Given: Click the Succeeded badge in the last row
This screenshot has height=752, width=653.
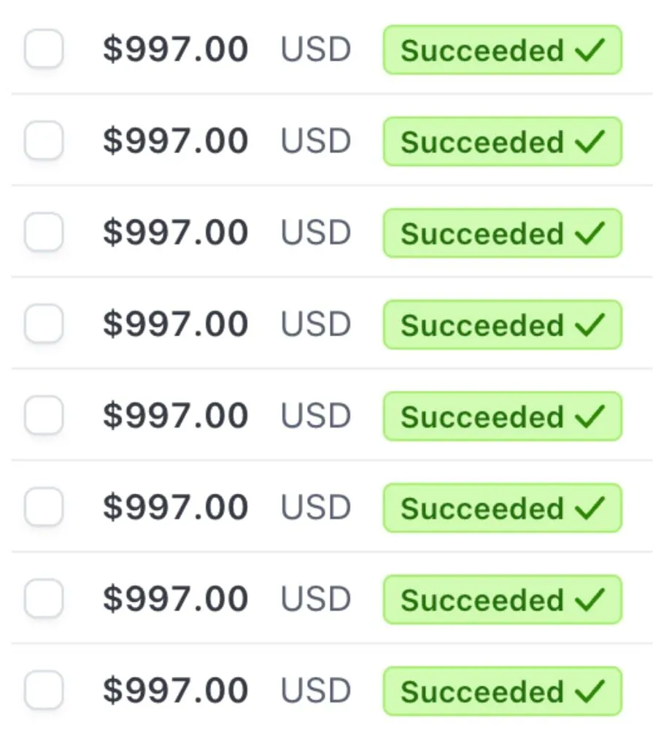Looking at the screenshot, I should (x=502, y=691).
